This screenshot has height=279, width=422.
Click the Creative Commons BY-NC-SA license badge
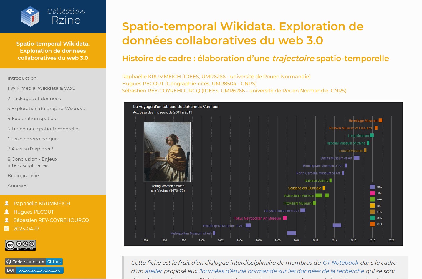pos(20,245)
